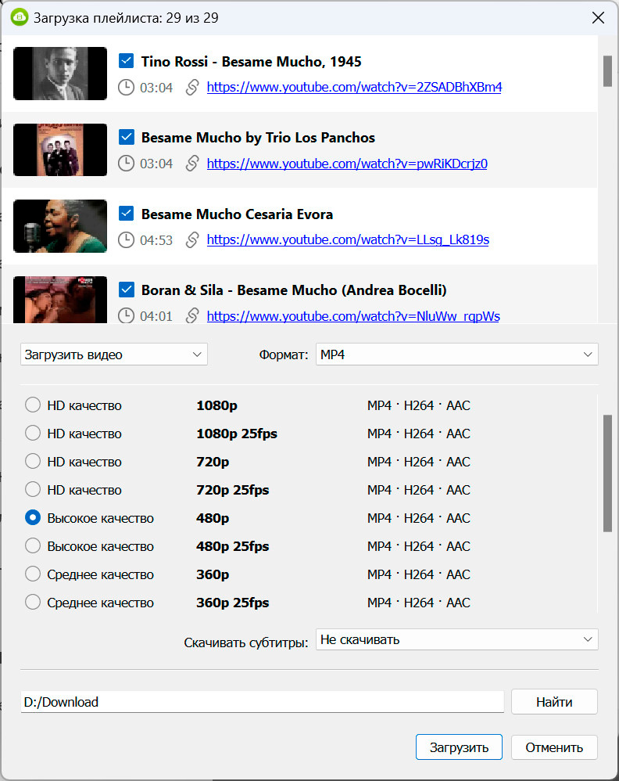This screenshot has height=781, width=619.
Task: Select medium quality 360p radio button
Action: (x=33, y=574)
